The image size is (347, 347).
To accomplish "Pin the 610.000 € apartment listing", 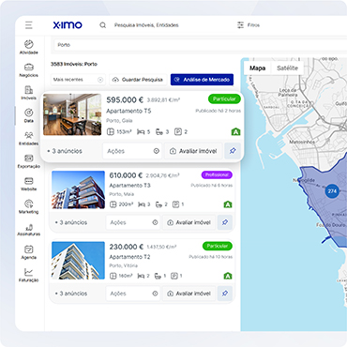I will point(225,222).
